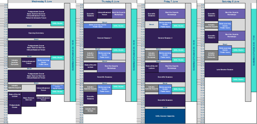Click Saturday's Exhibition & Posters 8:30-17:00 bar
Viewport: 257px width, 124px height.
coord(254,50)
